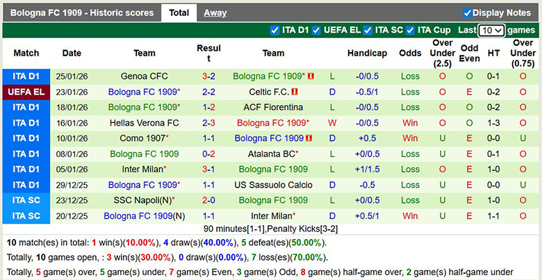The width and height of the screenshot is (542, 280).
Task: Click the 3-2 result of Genoa match
Action: 208,76
